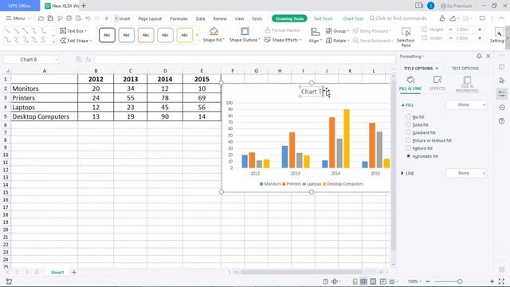Open the Line preset None dropdown
Screen dimensions: 510x287
point(466,173)
